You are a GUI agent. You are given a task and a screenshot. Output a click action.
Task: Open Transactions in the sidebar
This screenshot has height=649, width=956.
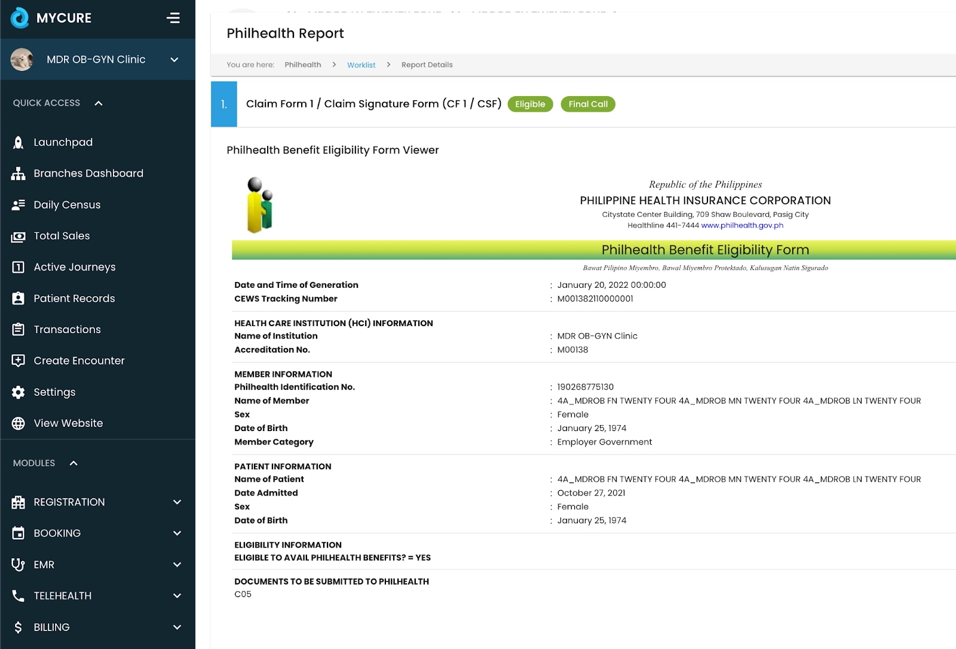68,330
